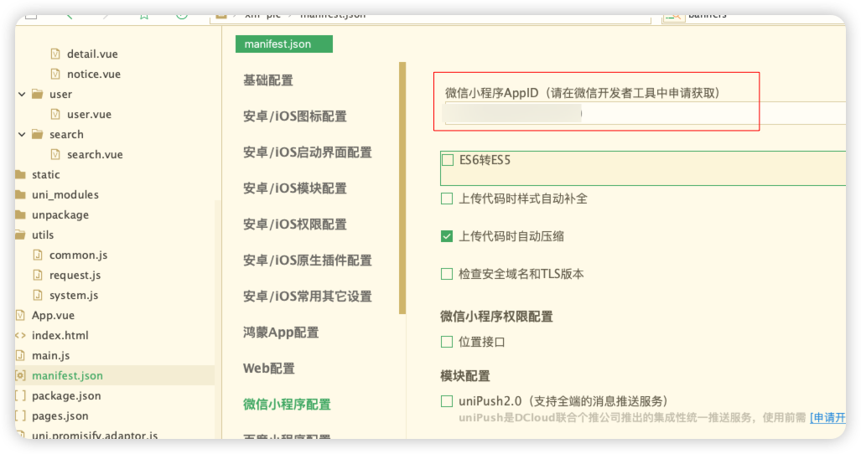Open 安卓/iOS图标配置 section
The width and height of the screenshot is (861, 454).
[295, 116]
